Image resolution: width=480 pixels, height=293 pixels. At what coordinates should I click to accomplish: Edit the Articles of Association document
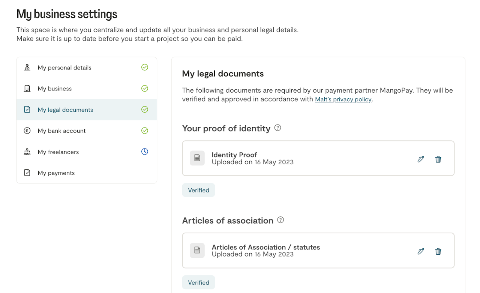click(421, 251)
